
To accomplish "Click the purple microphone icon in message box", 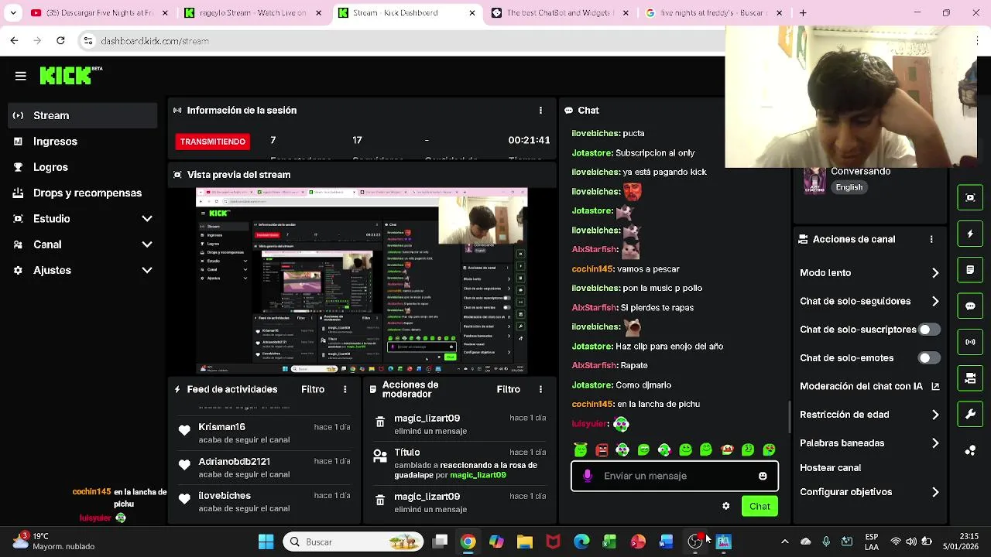I will [588, 476].
